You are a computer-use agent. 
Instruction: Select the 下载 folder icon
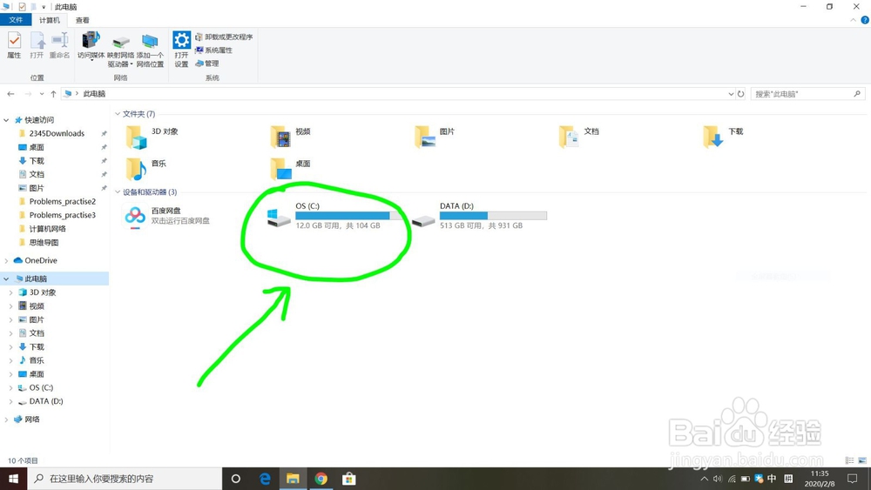(713, 137)
